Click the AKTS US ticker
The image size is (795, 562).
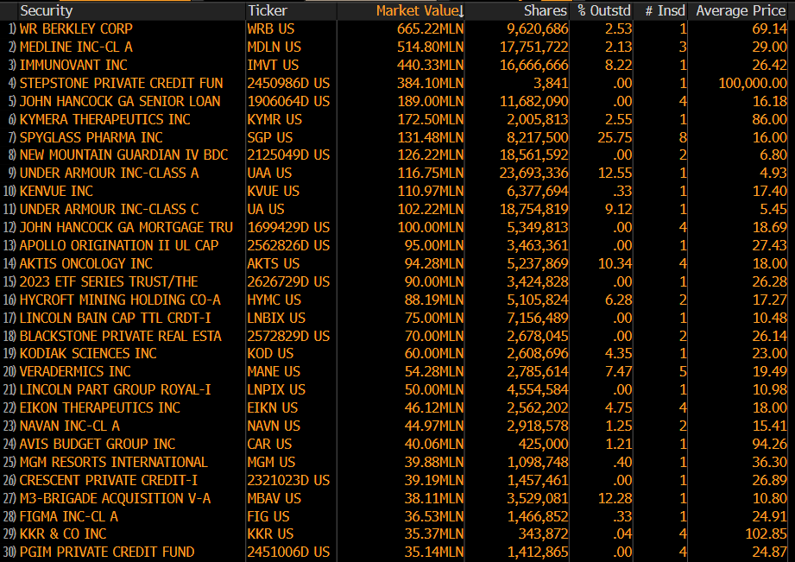coord(274,264)
